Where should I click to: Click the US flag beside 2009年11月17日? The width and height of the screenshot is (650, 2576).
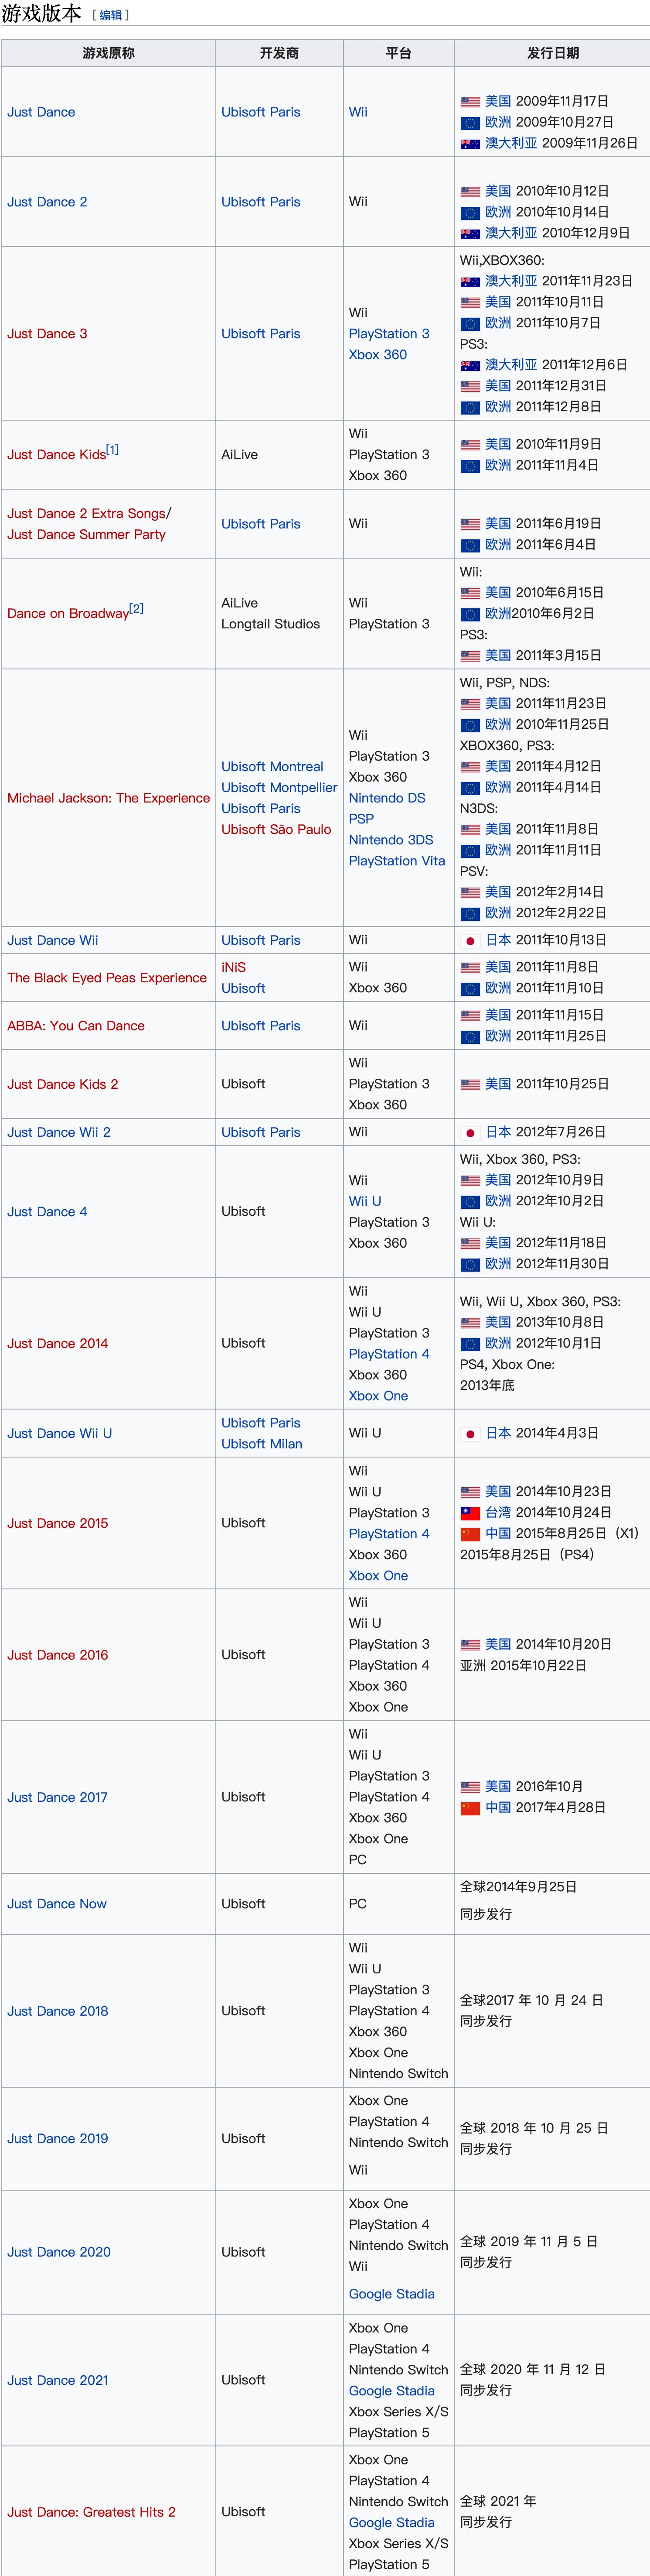point(470,102)
